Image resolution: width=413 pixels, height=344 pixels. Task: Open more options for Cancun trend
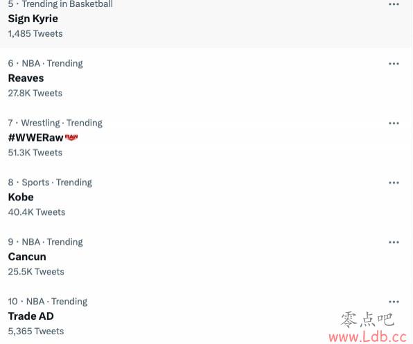click(394, 242)
